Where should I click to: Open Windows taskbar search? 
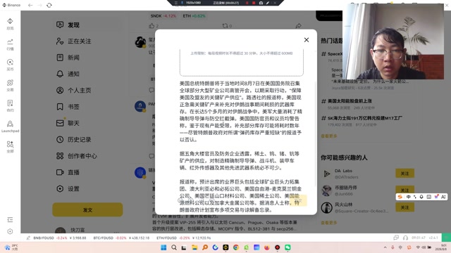(174, 247)
